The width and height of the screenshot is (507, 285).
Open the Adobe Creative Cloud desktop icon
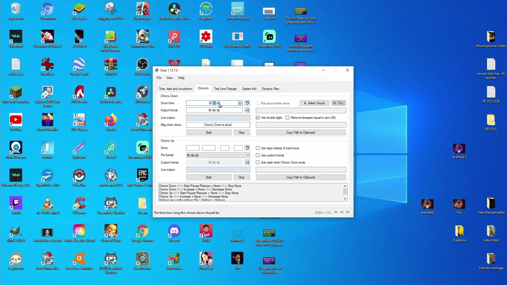coord(79,233)
